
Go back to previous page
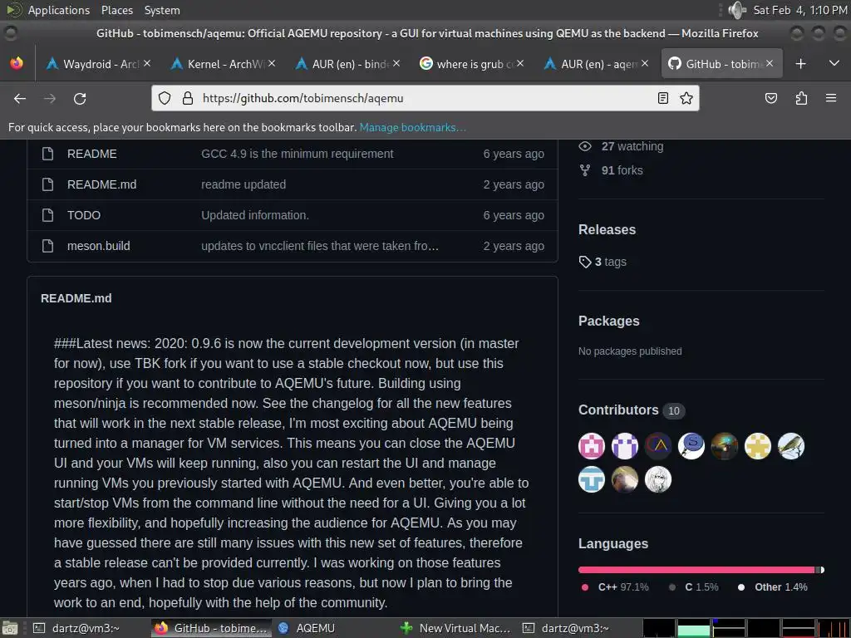pyautogui.click(x=20, y=99)
